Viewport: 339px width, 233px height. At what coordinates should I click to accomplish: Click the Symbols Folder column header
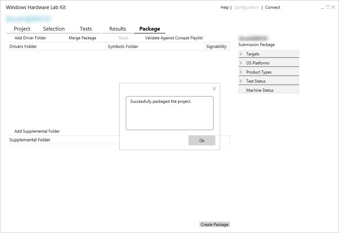[x=155, y=46]
